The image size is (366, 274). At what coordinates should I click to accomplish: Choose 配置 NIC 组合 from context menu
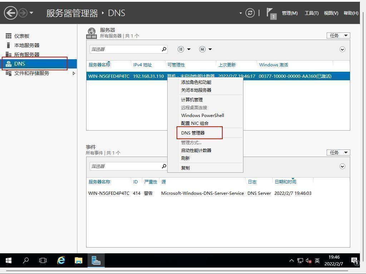tap(195, 123)
